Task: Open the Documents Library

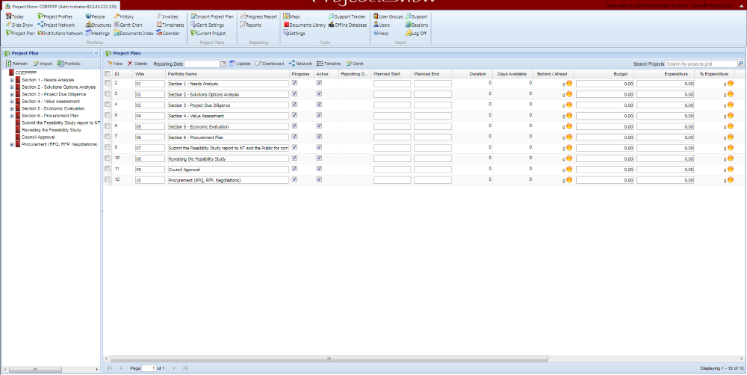Action: click(305, 25)
